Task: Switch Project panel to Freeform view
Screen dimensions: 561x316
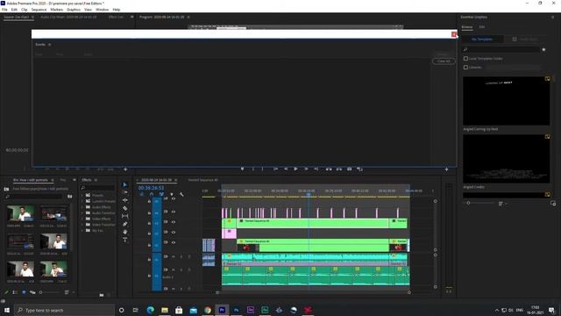Action: [32, 292]
